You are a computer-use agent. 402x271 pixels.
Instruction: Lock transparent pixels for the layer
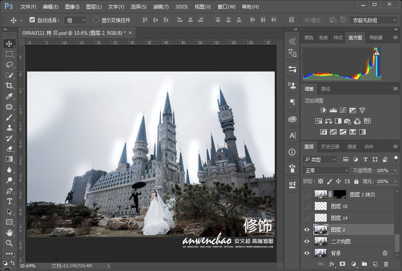tap(320, 181)
